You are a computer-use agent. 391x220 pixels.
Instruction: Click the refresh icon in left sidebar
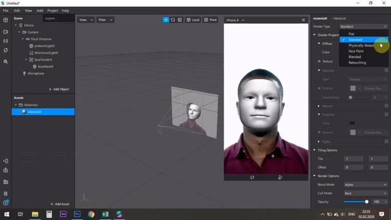[x=5, y=50]
